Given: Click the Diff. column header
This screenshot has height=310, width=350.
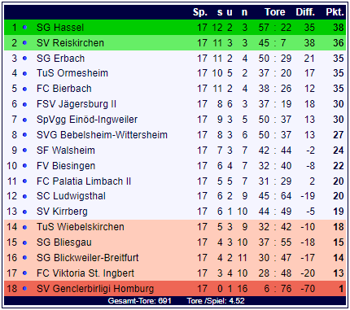Looking at the screenshot, I should pos(305,12).
